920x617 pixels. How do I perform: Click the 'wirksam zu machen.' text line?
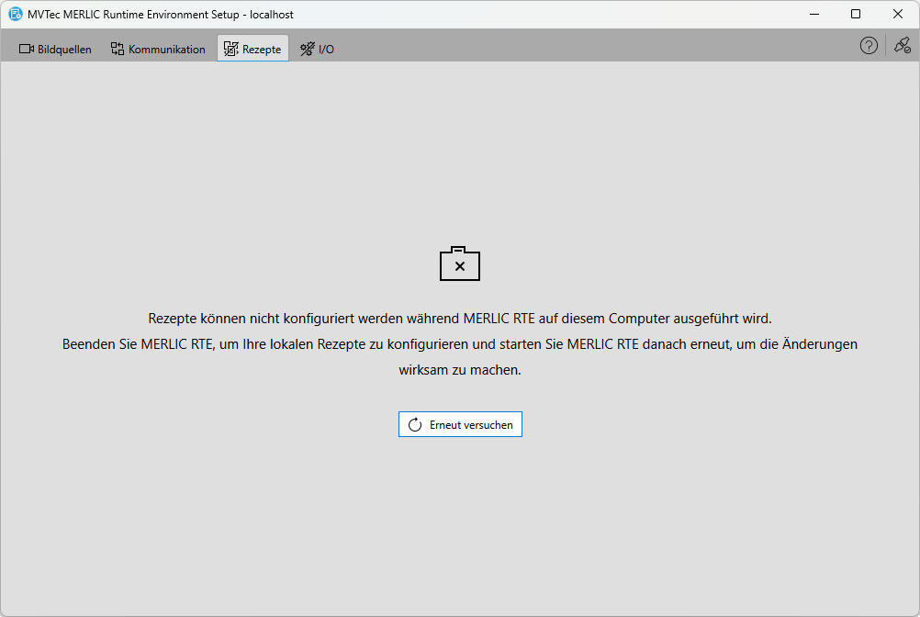[460, 371]
